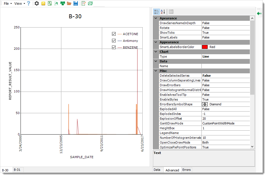Click the red SmartLabelsBorderColor swatch
This screenshot has height=177, width=267.
[205, 47]
